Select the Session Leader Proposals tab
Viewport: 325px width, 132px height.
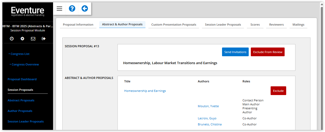coord(223,25)
